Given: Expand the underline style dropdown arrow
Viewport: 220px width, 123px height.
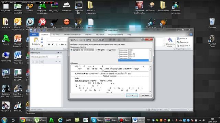Looking at the screenshot, I should coord(59,44).
